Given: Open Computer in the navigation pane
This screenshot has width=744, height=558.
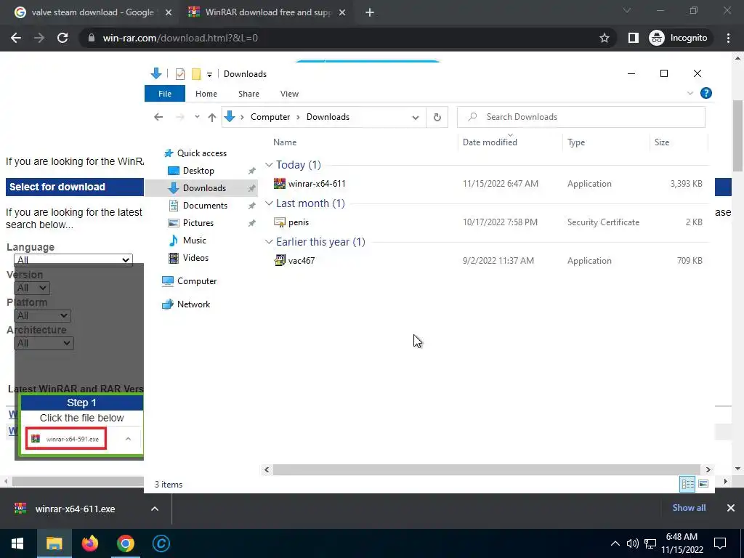Looking at the screenshot, I should coord(196,281).
